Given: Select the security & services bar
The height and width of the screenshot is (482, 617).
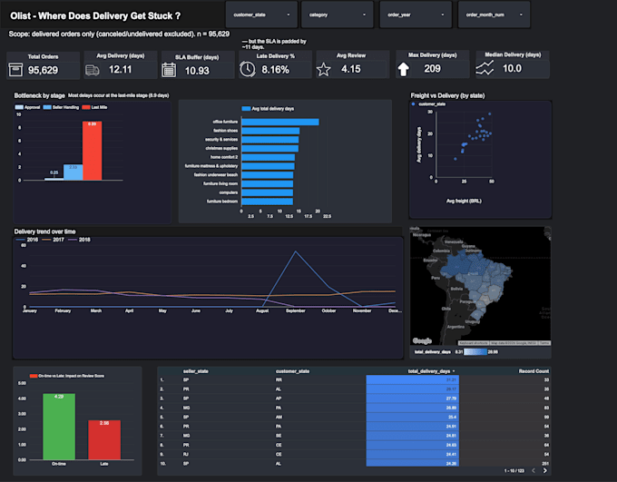Looking at the screenshot, I should 270,140.
